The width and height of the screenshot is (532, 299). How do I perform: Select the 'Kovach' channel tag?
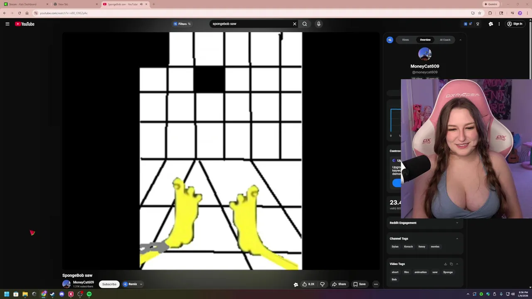click(409, 247)
